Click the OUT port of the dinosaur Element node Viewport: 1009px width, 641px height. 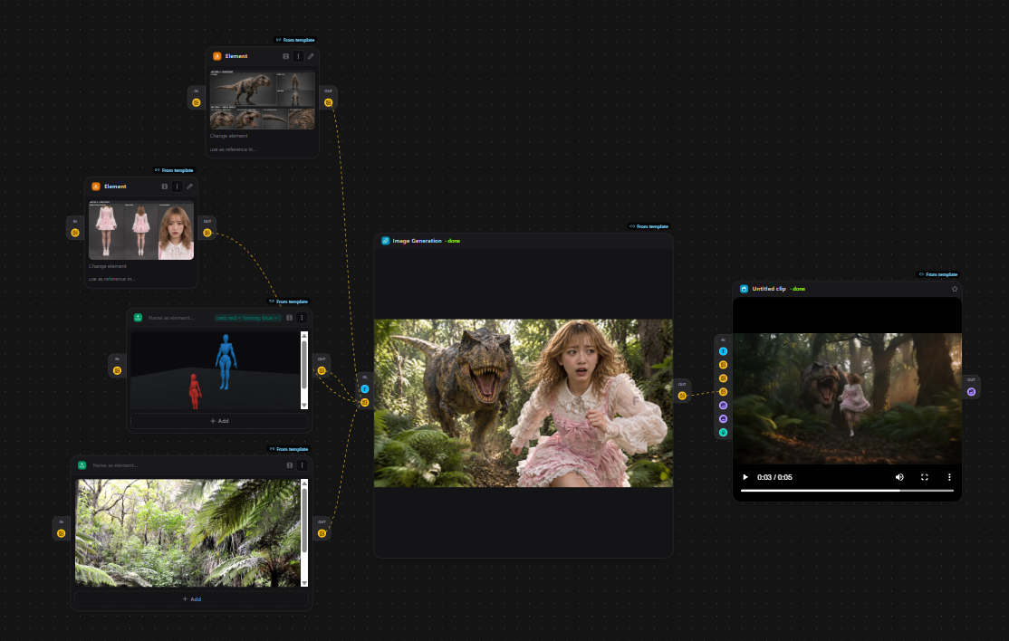(328, 103)
